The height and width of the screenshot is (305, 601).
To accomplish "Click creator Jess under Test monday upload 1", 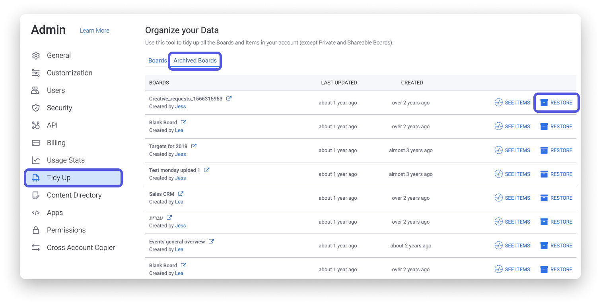I will point(180,178).
